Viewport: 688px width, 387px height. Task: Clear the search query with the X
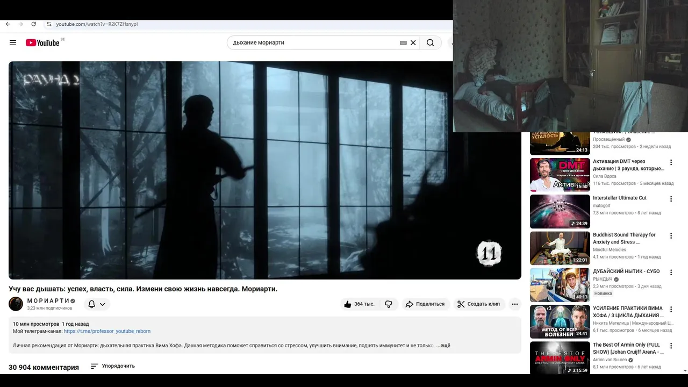coord(413,43)
